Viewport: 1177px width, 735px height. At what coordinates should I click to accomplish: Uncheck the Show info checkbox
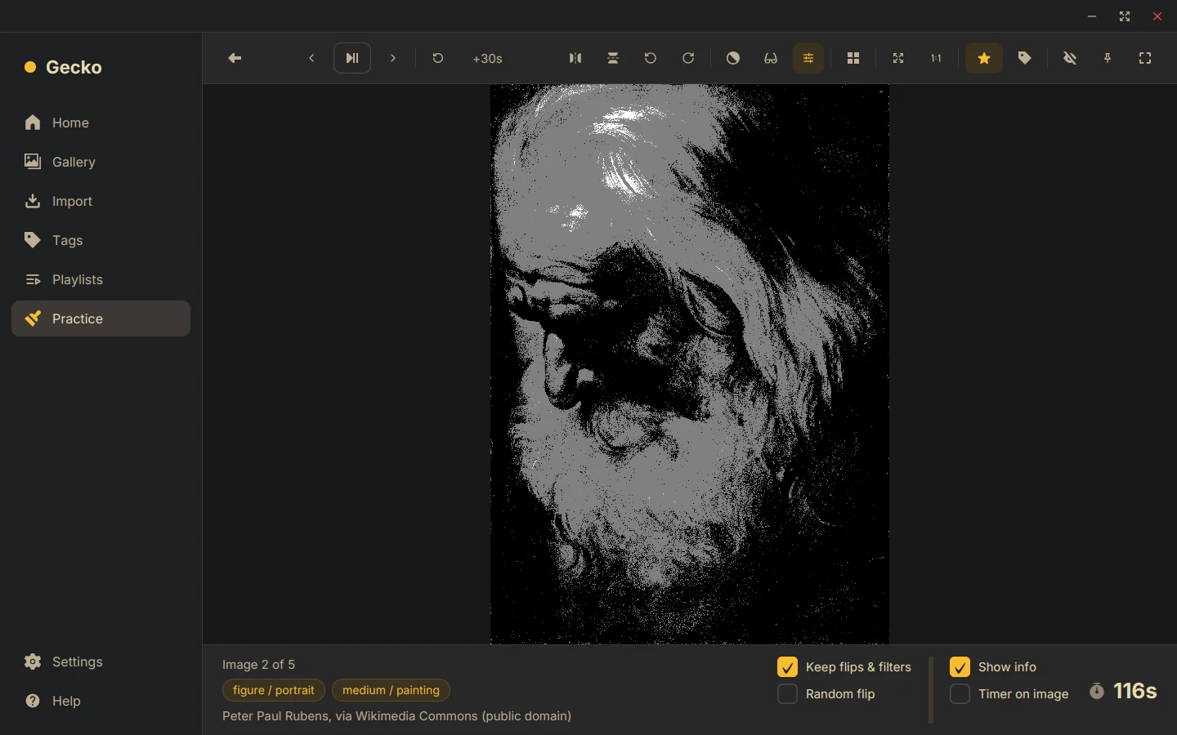(x=960, y=667)
